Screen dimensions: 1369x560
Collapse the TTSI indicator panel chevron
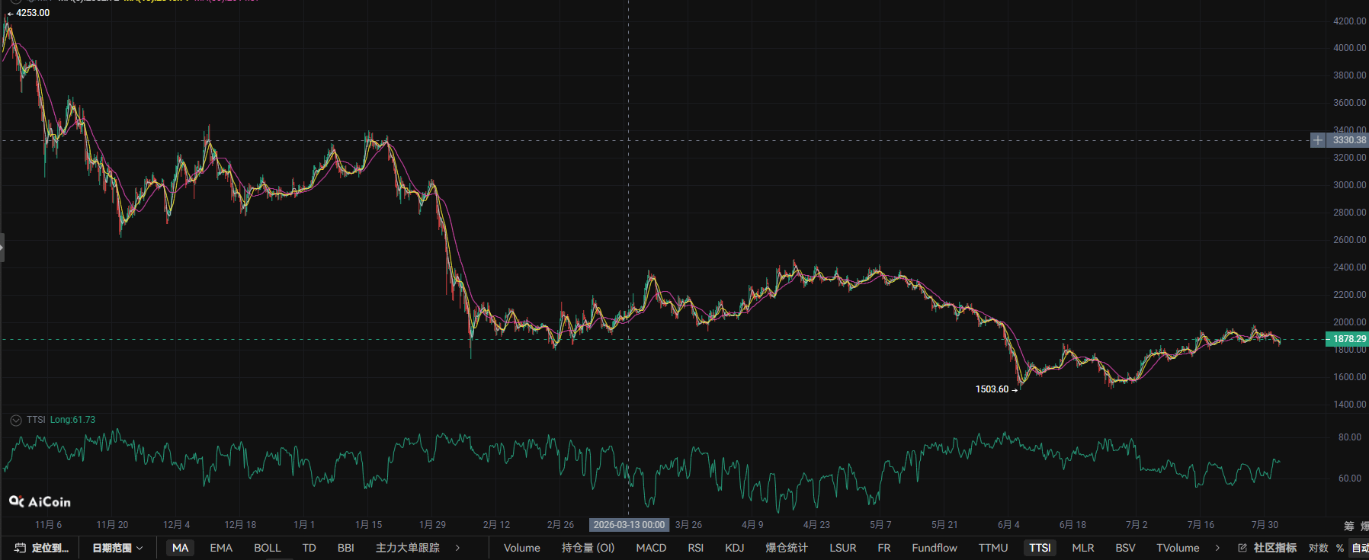[15, 420]
